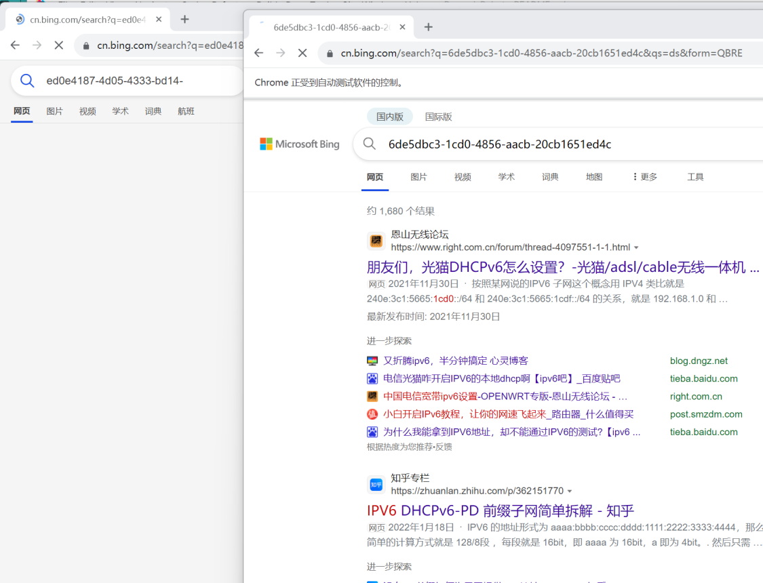
Task: Click right.com.cn domain text
Action: [696, 397]
